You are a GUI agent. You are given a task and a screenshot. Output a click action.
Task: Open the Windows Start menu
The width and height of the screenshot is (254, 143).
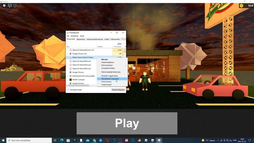(3, 140)
